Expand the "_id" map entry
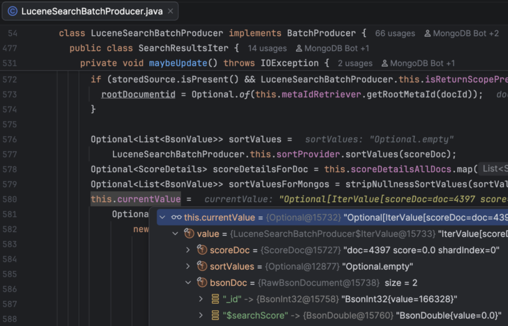The width and height of the screenshot is (508, 326). tap(201, 299)
